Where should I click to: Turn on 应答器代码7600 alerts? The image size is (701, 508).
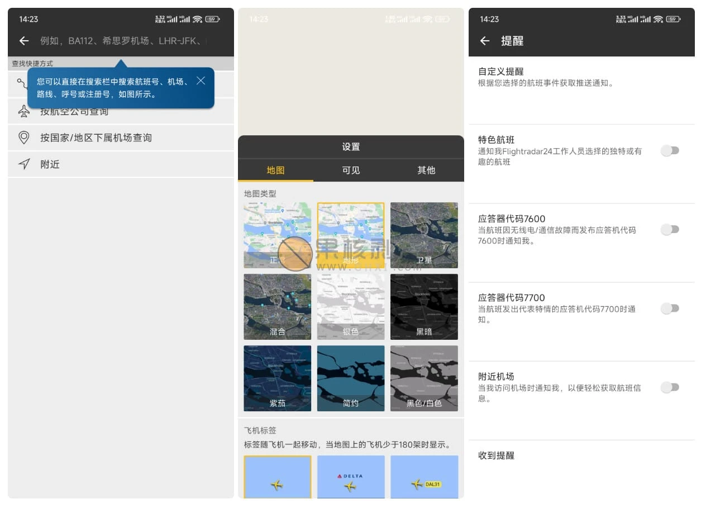(670, 230)
